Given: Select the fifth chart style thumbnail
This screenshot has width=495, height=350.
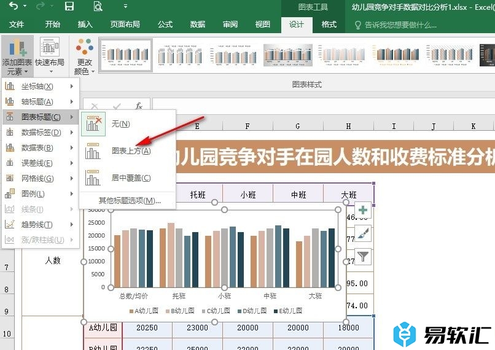Looking at the screenshot, I should pyautogui.click(x=341, y=55).
